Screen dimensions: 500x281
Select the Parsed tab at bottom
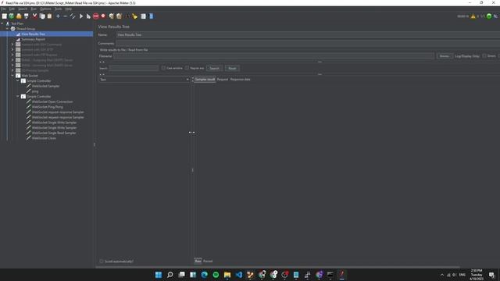pos(208,261)
